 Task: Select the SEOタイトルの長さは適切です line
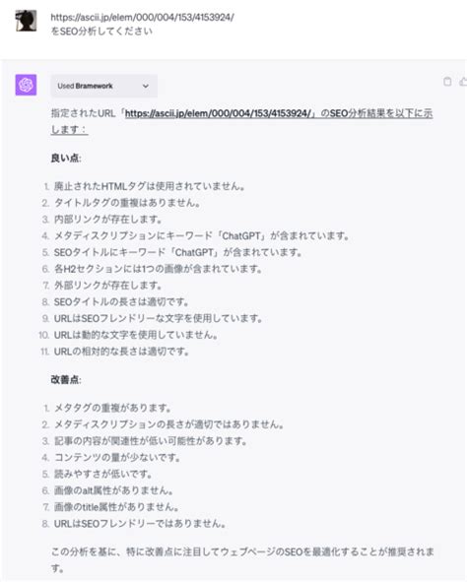pyautogui.click(x=121, y=301)
